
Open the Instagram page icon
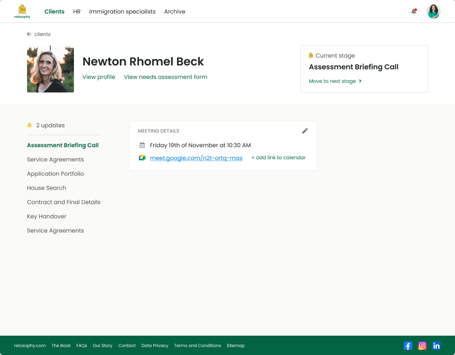(422, 346)
